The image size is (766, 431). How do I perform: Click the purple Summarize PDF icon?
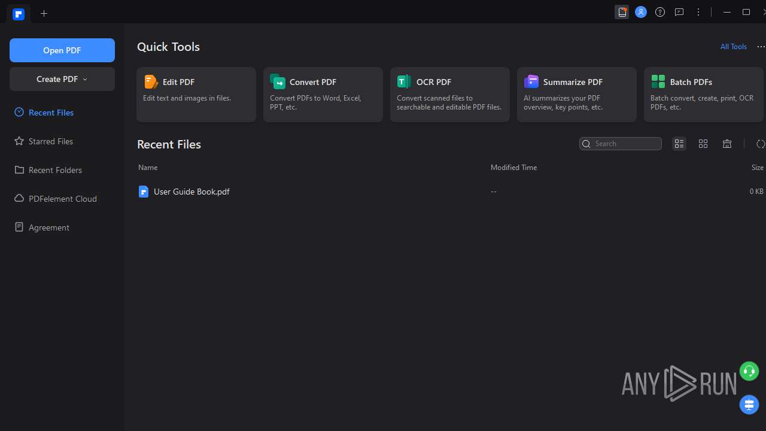(531, 81)
